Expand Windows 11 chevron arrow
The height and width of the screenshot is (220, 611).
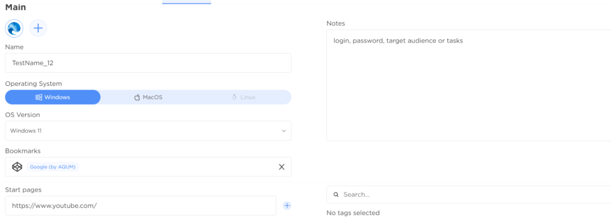(283, 131)
